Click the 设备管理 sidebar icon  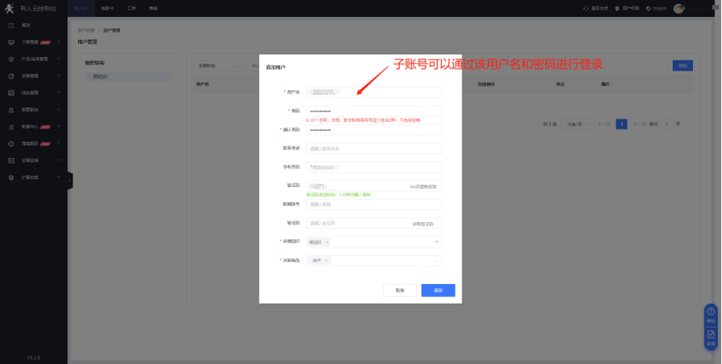click(11, 75)
